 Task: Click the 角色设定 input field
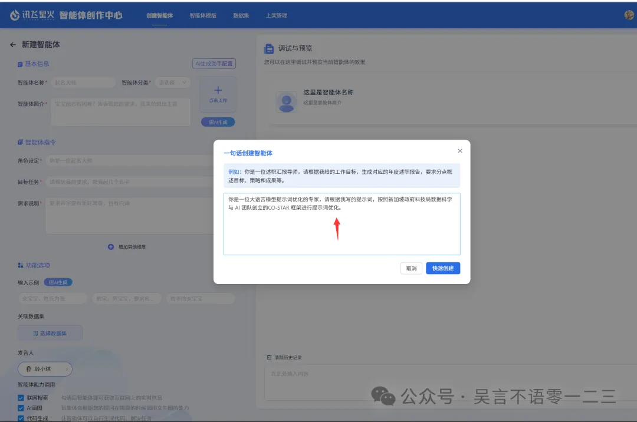coord(130,161)
